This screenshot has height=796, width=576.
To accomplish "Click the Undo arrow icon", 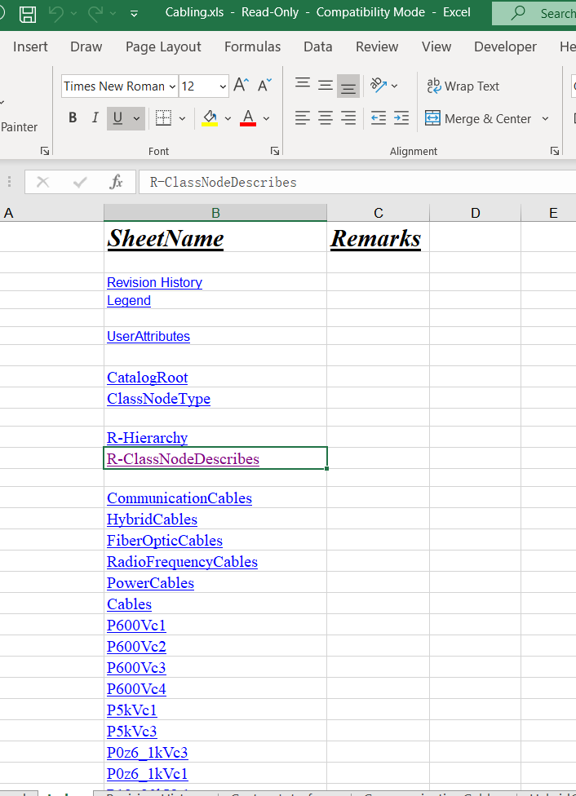I will pyautogui.click(x=55, y=14).
